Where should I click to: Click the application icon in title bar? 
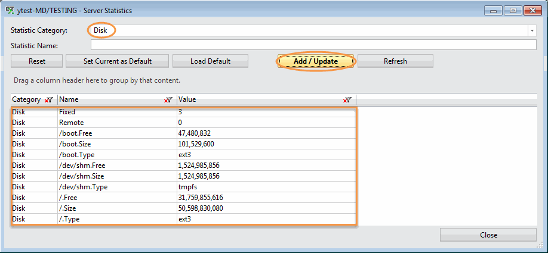pos(10,10)
